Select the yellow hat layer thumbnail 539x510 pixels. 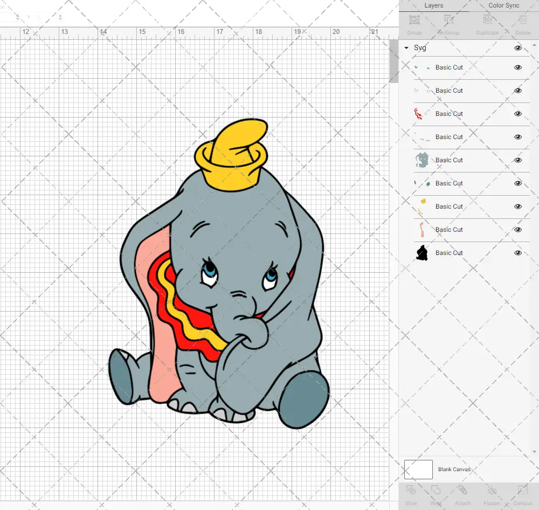(422, 206)
